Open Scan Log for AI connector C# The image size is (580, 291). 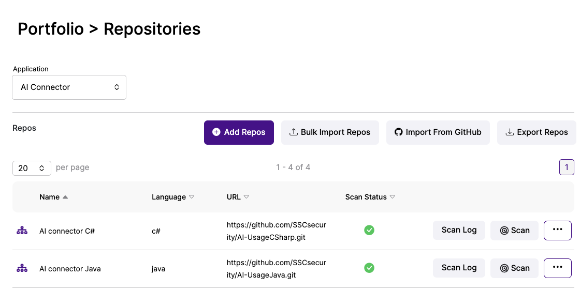[459, 230]
